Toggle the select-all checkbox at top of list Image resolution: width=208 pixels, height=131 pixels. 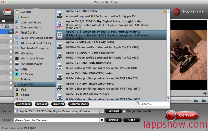3,21
